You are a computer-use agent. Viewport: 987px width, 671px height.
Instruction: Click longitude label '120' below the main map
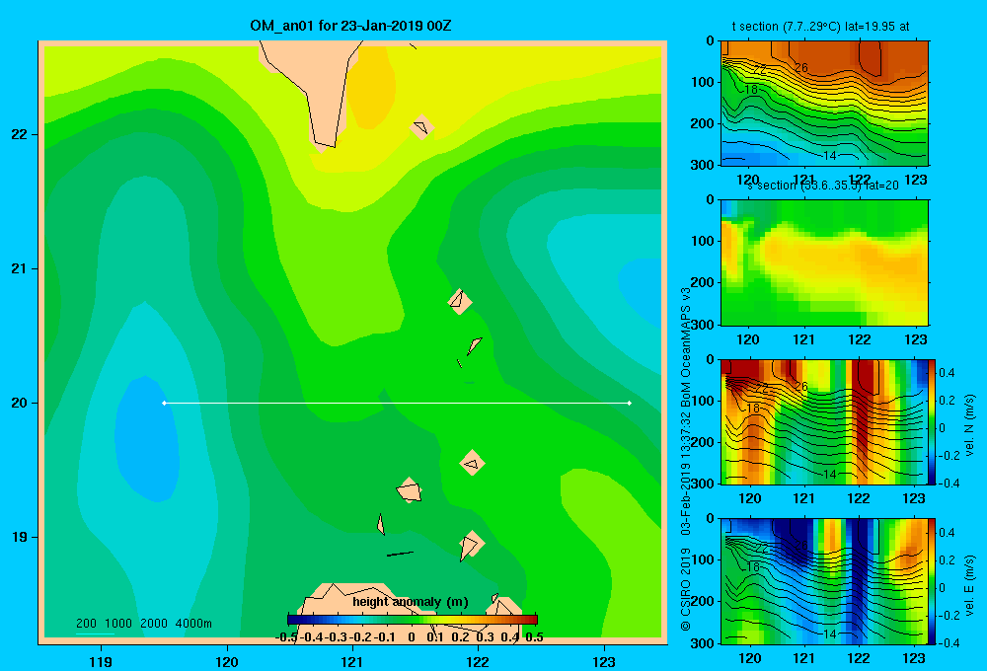227,661
